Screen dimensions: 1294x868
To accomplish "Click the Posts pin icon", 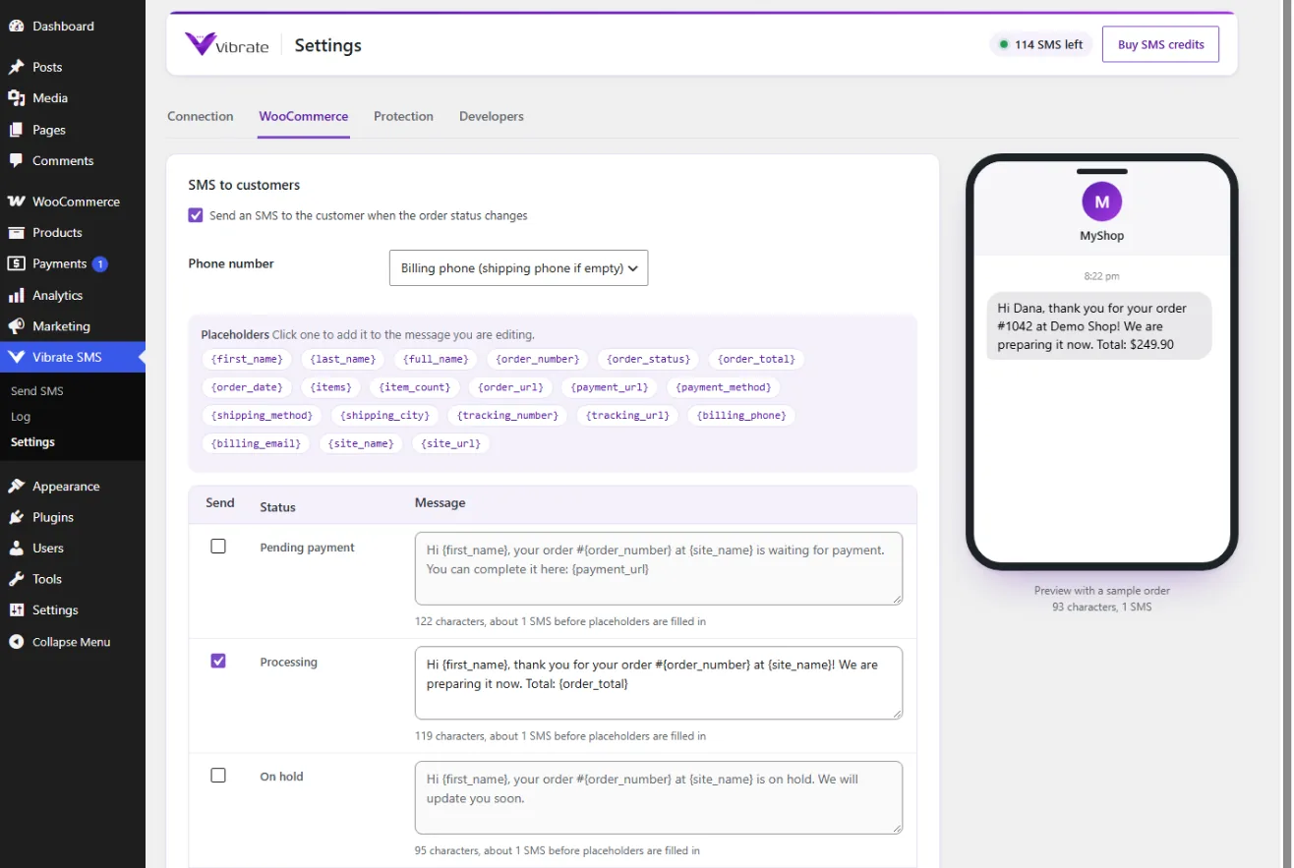I will 16,67.
